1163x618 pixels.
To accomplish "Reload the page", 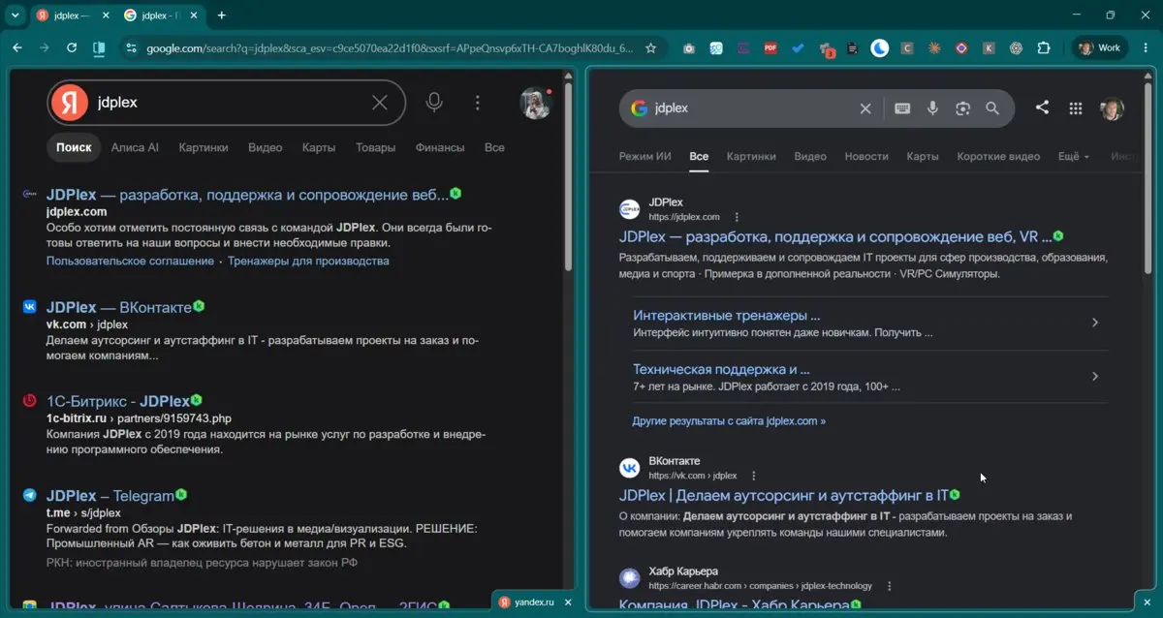I will [72, 47].
